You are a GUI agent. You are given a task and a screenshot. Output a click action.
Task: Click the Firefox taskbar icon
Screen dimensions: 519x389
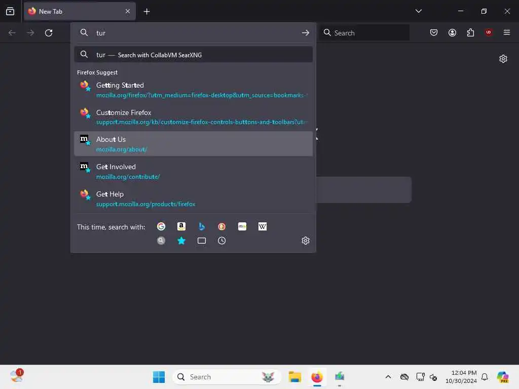[317, 377]
